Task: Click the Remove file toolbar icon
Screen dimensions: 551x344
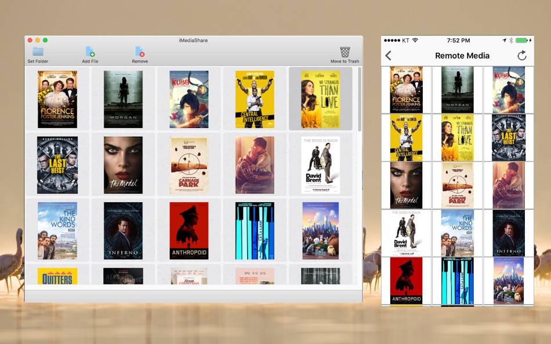Action: tap(140, 52)
